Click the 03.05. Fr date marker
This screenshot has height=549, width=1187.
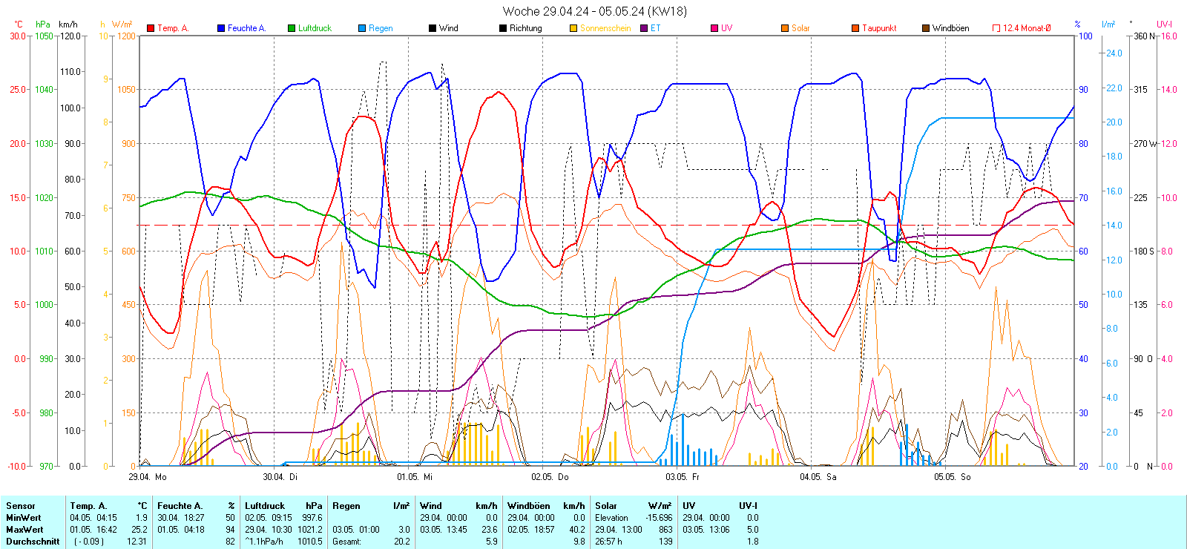[683, 477]
